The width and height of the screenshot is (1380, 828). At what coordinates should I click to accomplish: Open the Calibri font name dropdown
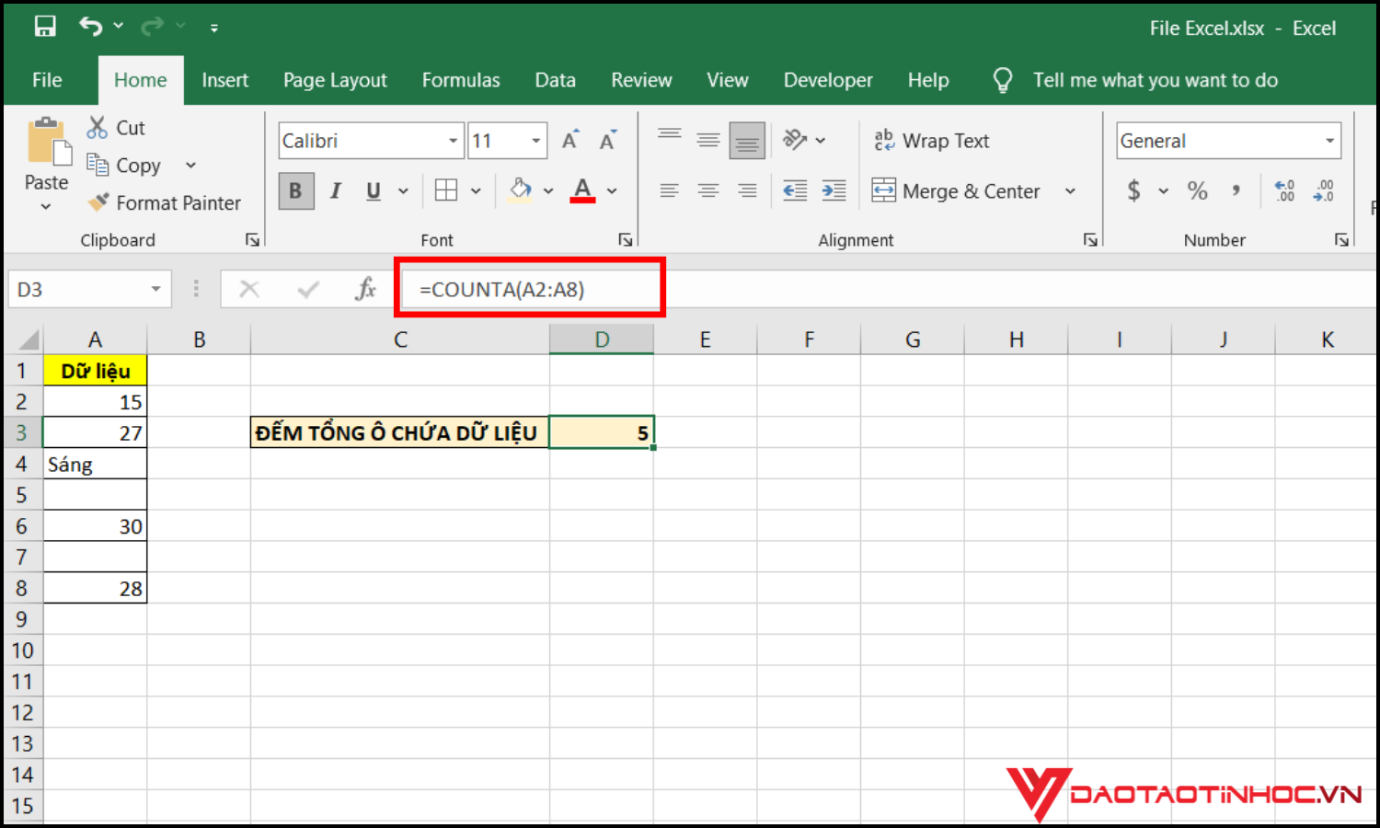[x=453, y=141]
